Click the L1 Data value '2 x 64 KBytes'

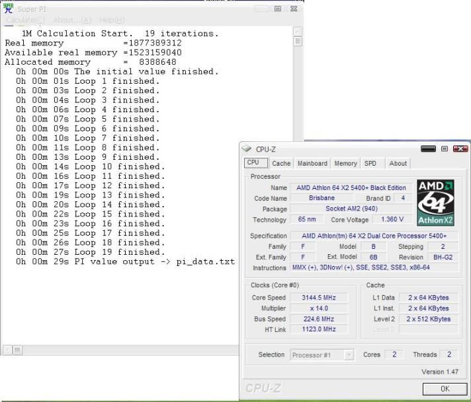[429, 298]
